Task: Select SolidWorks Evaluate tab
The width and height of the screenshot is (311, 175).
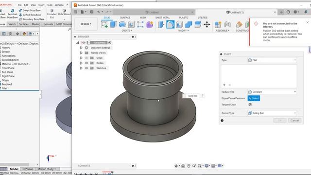Action: pos(48,24)
